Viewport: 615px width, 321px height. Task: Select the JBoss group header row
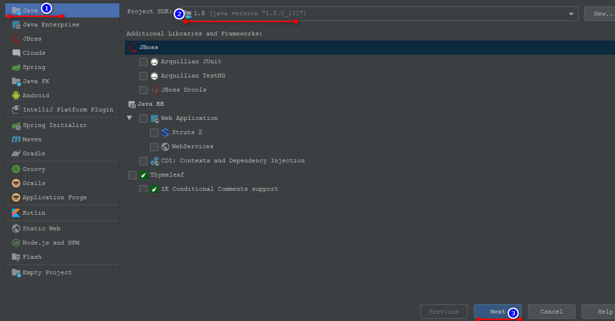coord(370,47)
